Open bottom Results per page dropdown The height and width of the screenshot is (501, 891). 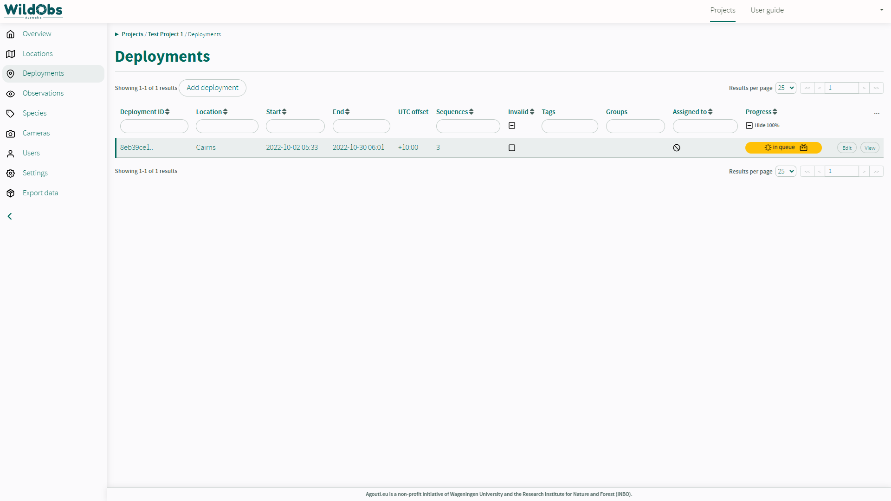click(x=786, y=172)
